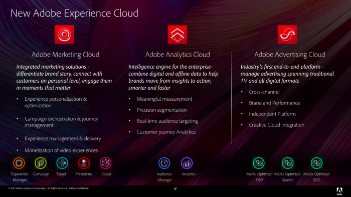Select the Media Optimizer Search icon
Screen dimensions: 351x197
click(288, 163)
